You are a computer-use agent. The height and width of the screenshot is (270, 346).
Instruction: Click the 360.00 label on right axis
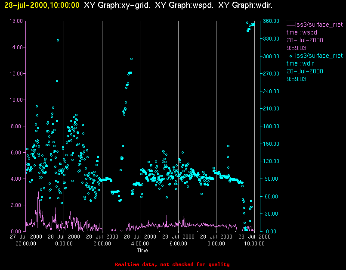[271, 21]
